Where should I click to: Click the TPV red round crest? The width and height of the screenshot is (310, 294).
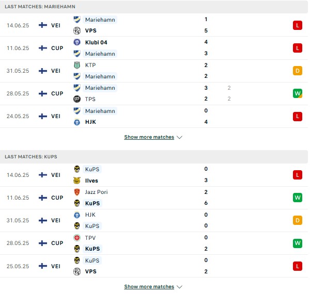(77, 238)
